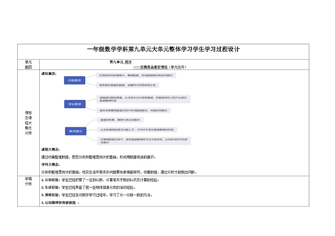
Task: Select the 教学提示 mind map node
Action: (x=75, y=131)
